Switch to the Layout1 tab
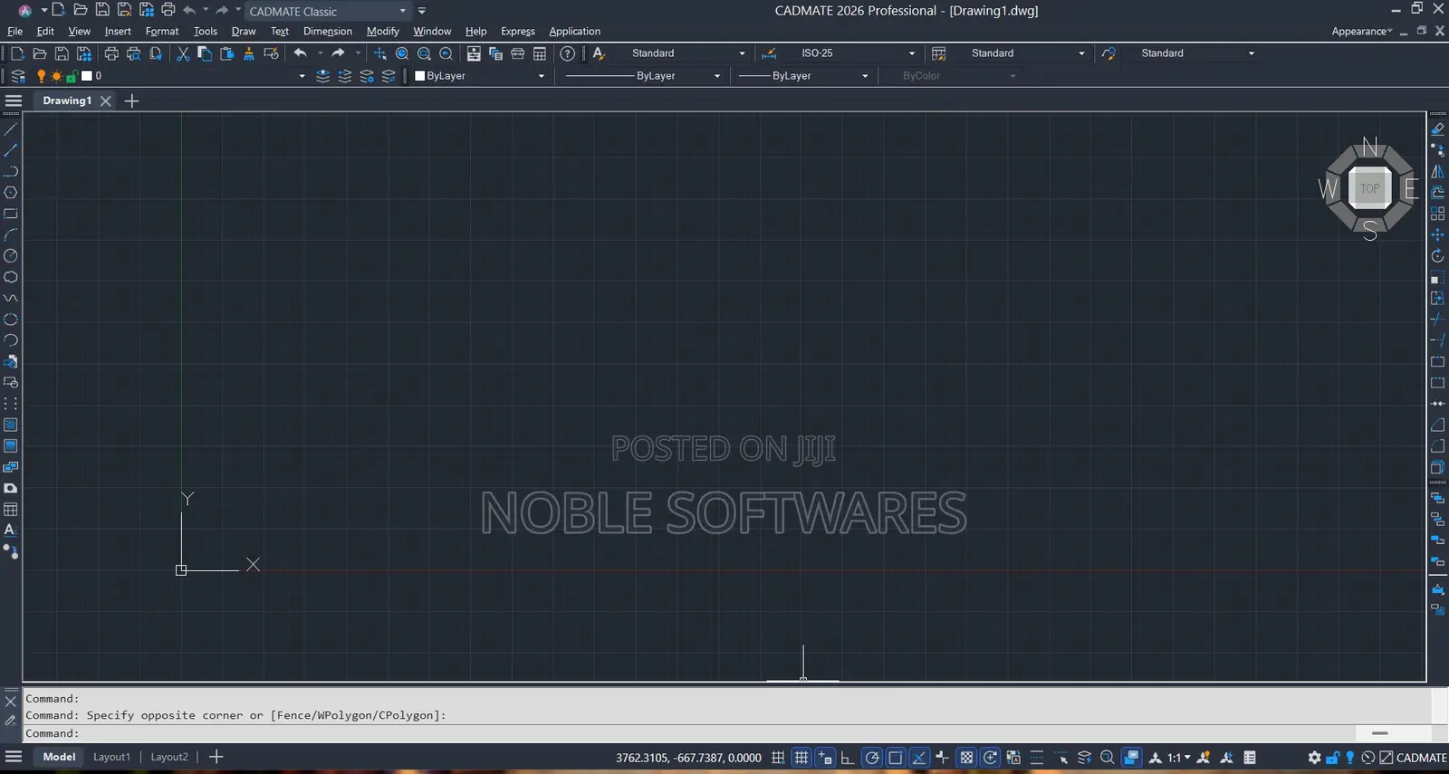The image size is (1449, 774). click(112, 757)
